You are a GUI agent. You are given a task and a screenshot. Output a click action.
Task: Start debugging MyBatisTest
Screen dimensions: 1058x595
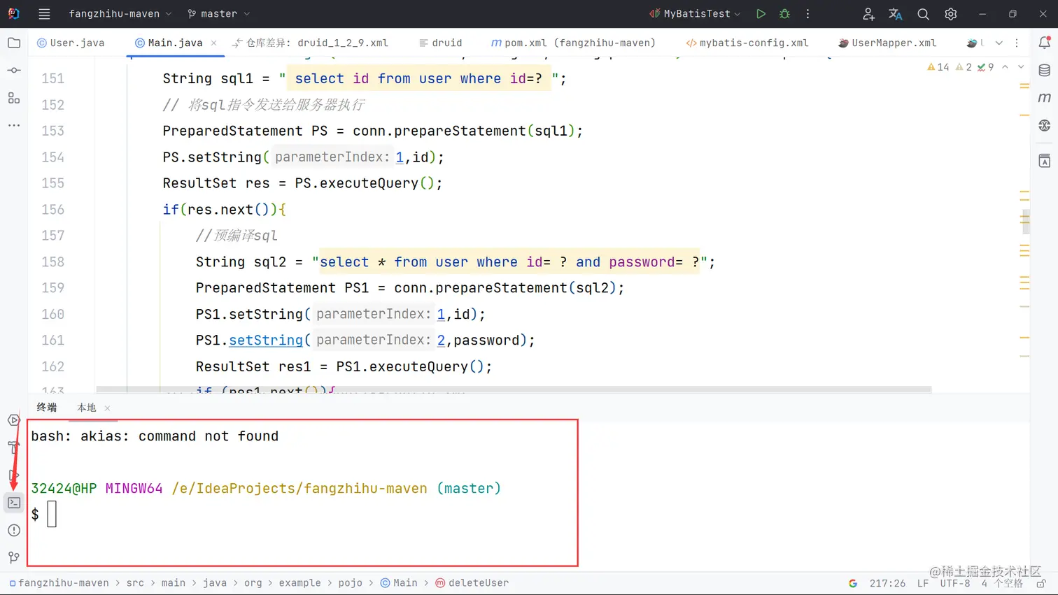[784, 14]
